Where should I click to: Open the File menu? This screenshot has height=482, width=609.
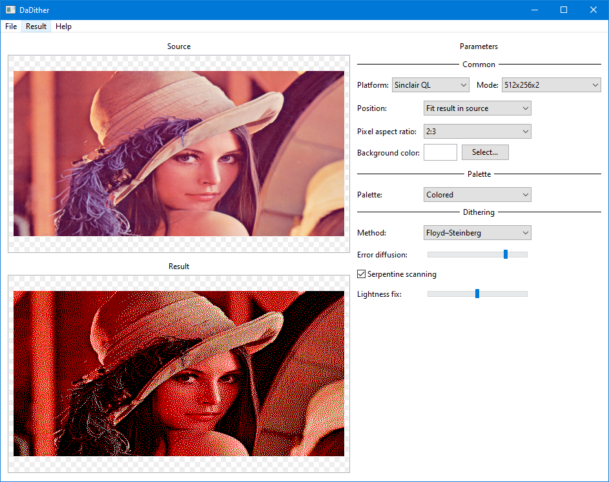tap(11, 26)
